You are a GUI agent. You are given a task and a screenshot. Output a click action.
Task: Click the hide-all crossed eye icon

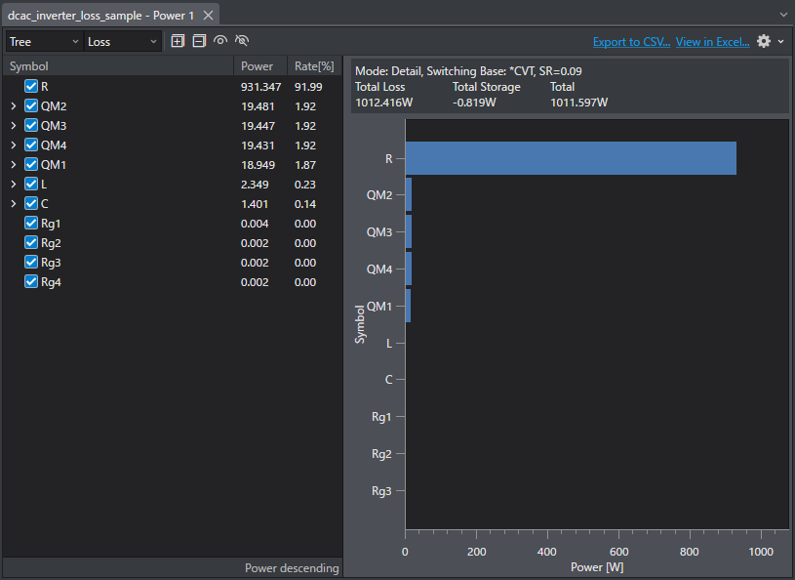tap(242, 41)
